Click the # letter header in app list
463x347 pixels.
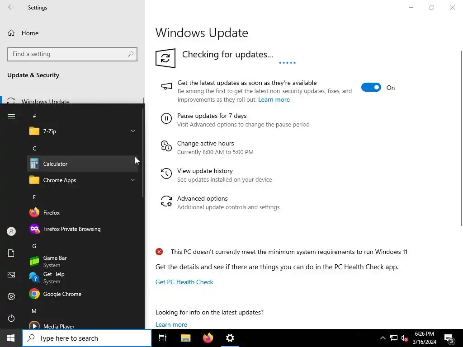click(x=34, y=116)
